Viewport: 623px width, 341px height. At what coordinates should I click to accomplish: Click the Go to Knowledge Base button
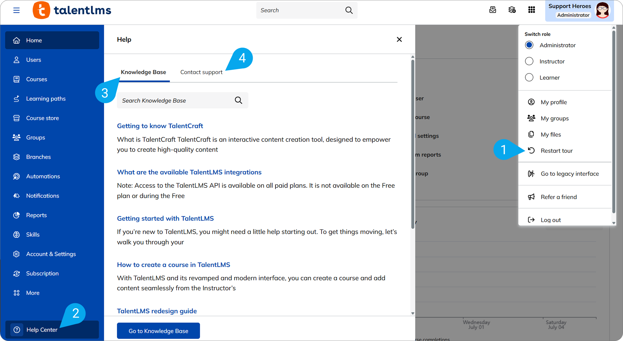[x=158, y=331]
